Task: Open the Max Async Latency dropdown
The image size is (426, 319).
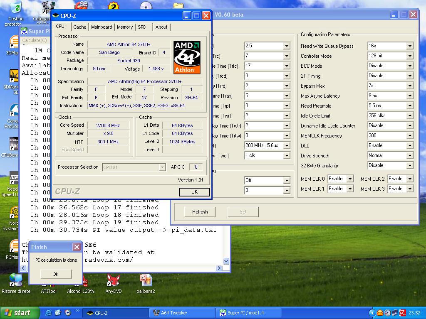Action: point(410,96)
